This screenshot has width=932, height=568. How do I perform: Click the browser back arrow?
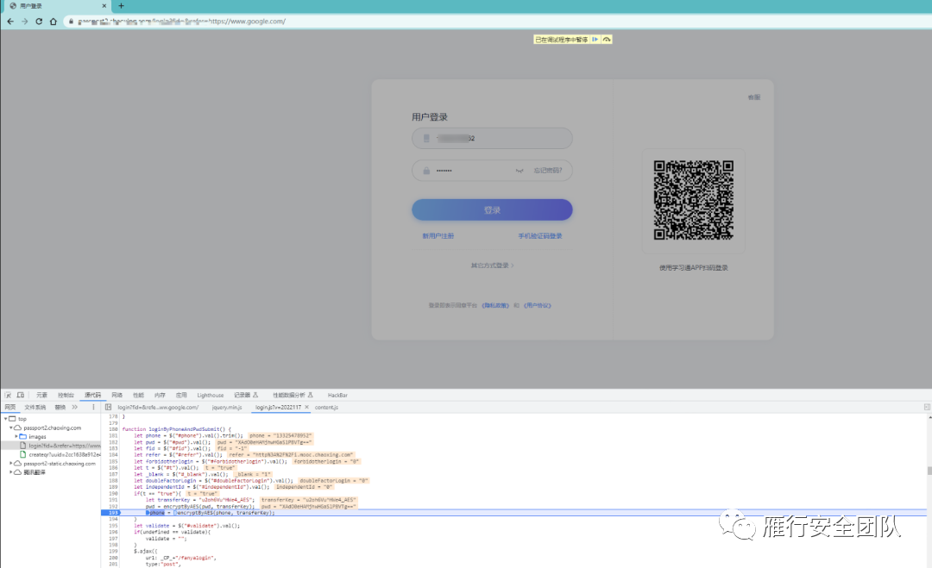10,22
